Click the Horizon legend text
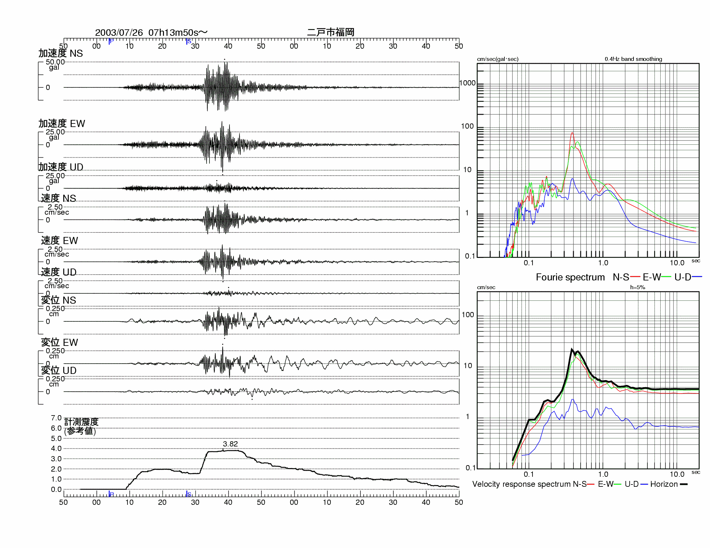Screen dimensions: 710x548 point(664,484)
